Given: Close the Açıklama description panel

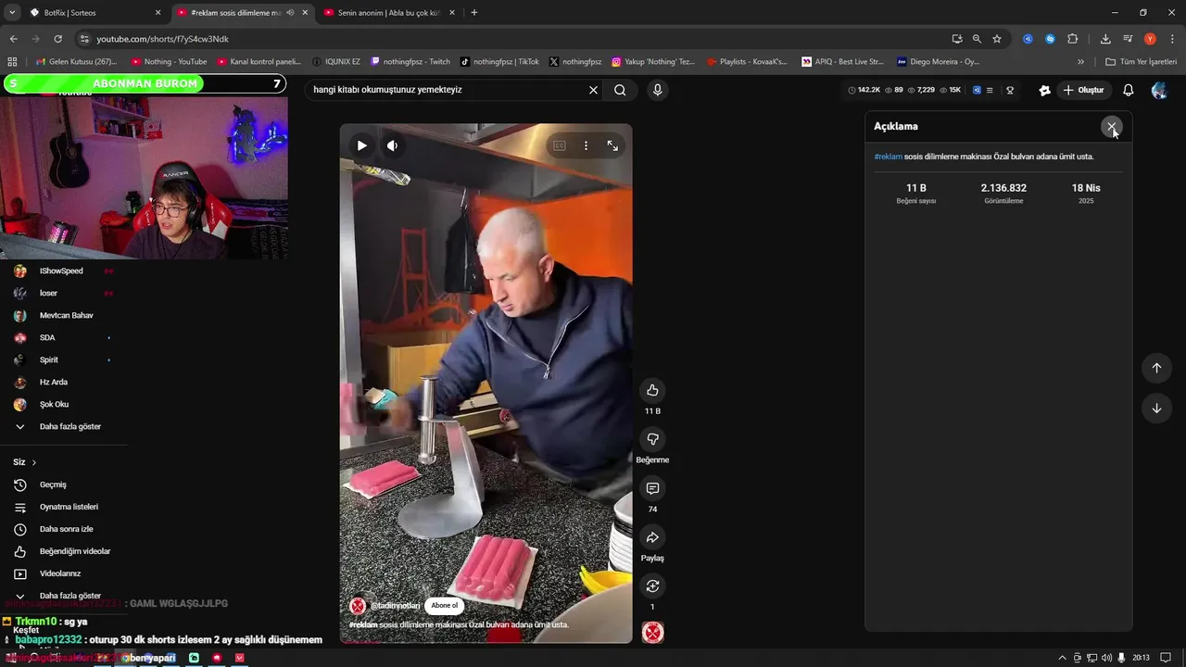Looking at the screenshot, I should point(1111,127).
